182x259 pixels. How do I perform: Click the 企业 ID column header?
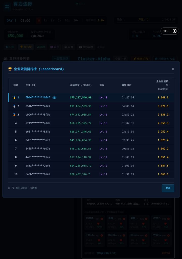30,85
